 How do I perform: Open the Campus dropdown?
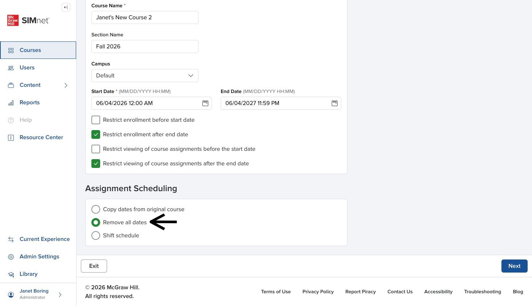pos(145,76)
